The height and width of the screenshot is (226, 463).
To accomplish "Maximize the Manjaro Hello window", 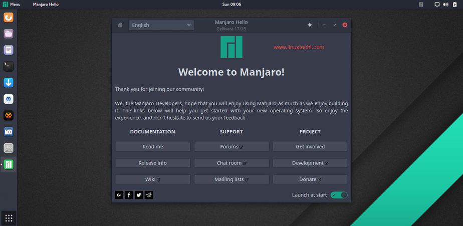I will [335, 25].
